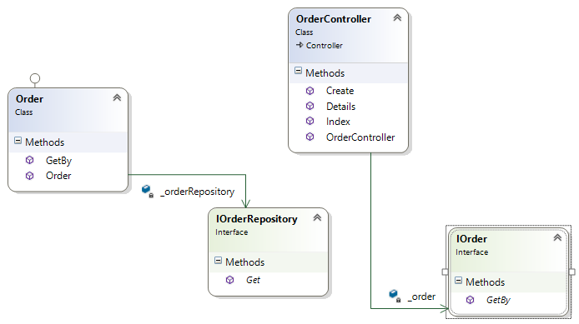This screenshot has width=579, height=324.
Task: Click the left resize handle of IOrder
Action: (445, 272)
